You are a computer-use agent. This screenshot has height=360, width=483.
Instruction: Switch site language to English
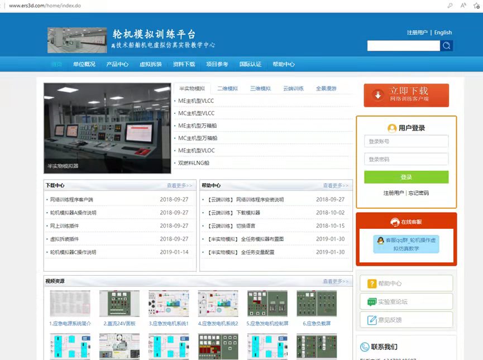tap(443, 32)
